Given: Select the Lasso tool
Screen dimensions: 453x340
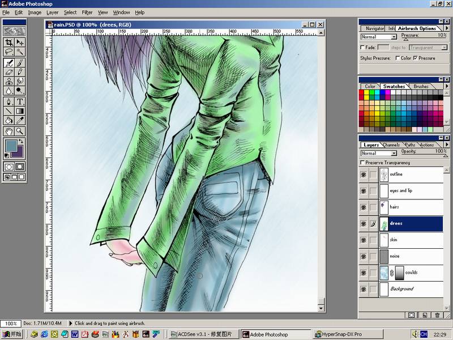Looking at the screenshot, I should [x=9, y=52].
